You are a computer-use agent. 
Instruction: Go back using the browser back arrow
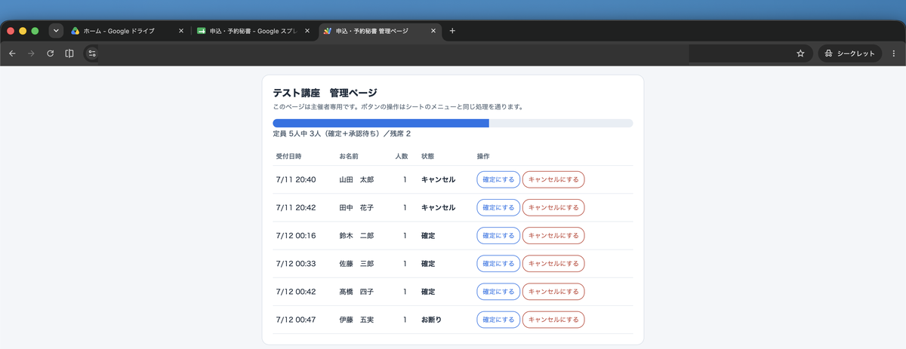coord(12,54)
